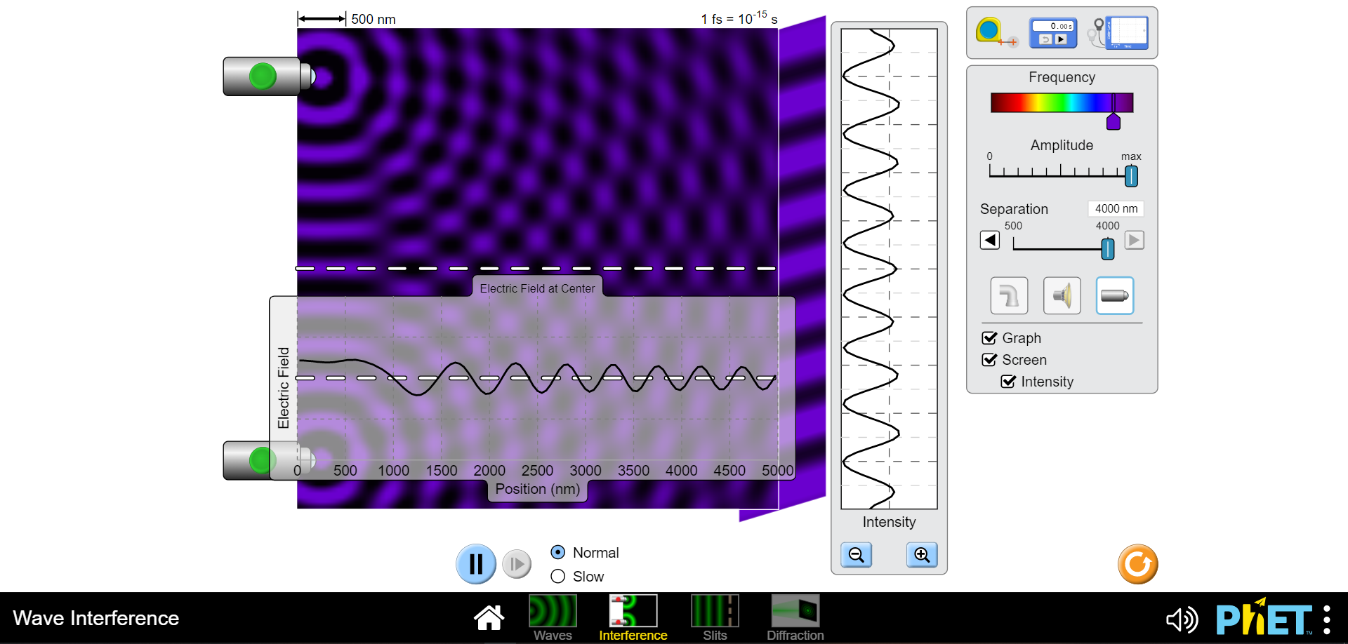Select the laser light wave source
Viewport: 1348px width, 644px height.
[x=1114, y=295]
